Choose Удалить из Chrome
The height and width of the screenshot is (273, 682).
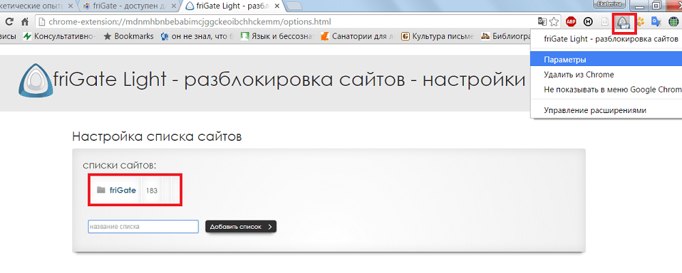click(606, 75)
